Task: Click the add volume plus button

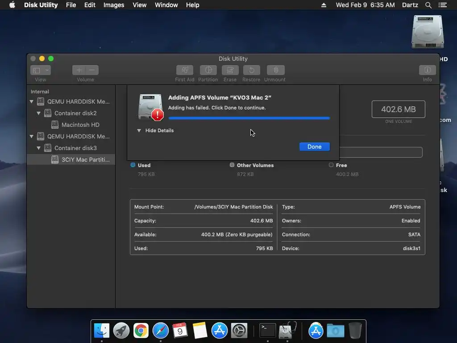Action: click(x=79, y=70)
